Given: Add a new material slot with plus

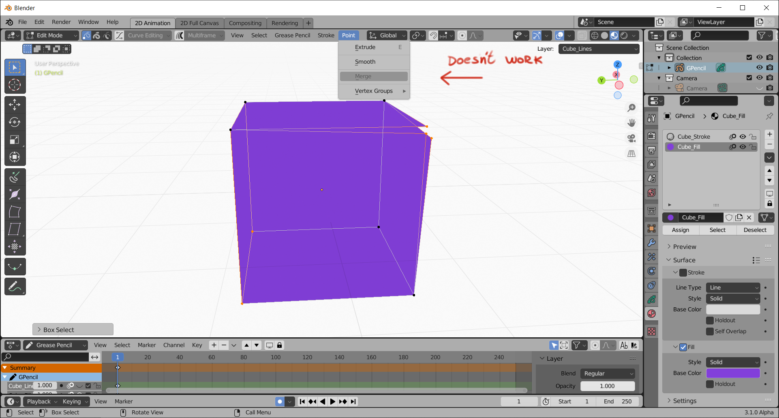Looking at the screenshot, I should [x=769, y=134].
